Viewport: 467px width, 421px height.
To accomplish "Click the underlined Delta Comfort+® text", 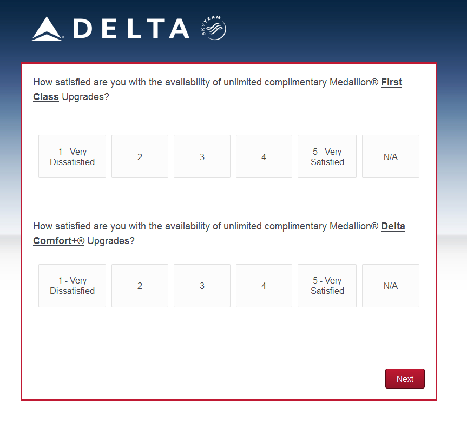I will 58,241.
